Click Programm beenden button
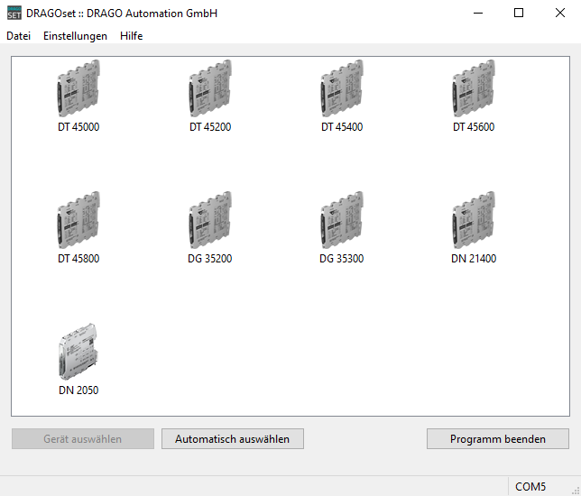 [498, 439]
